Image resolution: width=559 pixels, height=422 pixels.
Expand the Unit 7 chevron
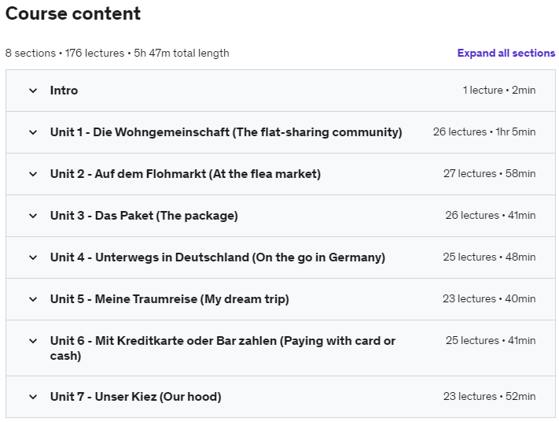(x=33, y=397)
